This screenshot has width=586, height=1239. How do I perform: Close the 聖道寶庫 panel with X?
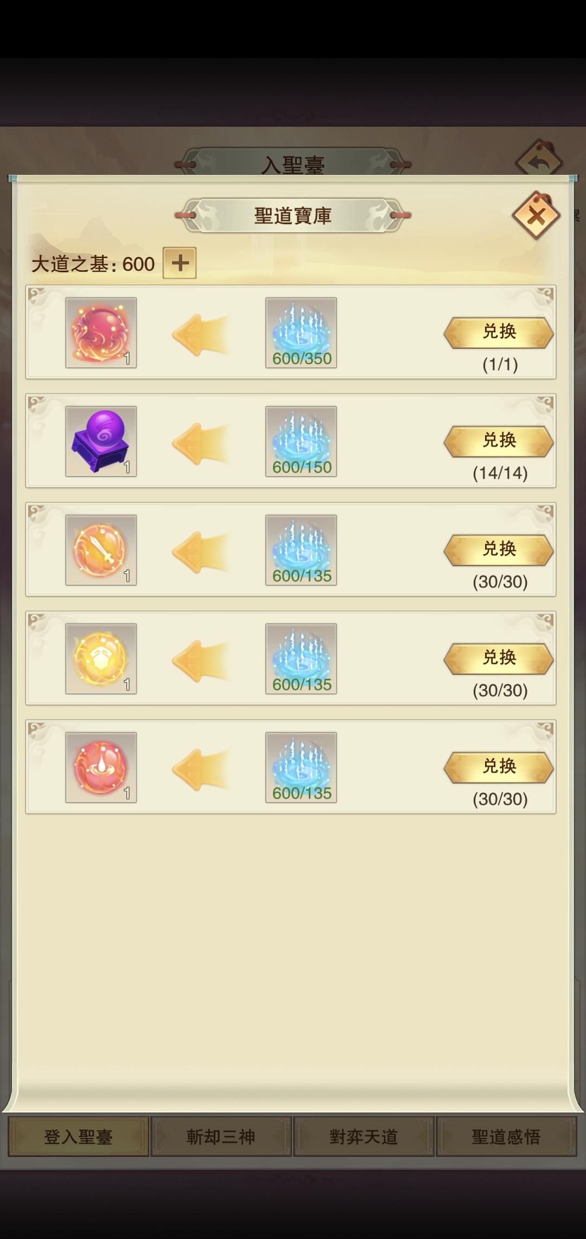click(x=536, y=215)
